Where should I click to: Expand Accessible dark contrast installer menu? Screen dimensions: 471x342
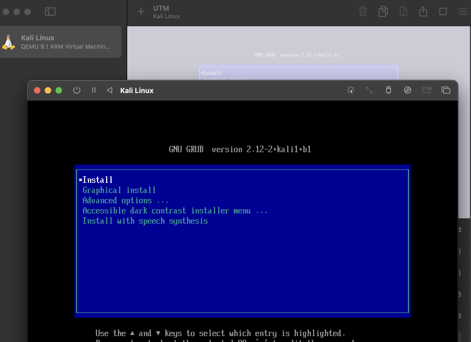point(175,211)
